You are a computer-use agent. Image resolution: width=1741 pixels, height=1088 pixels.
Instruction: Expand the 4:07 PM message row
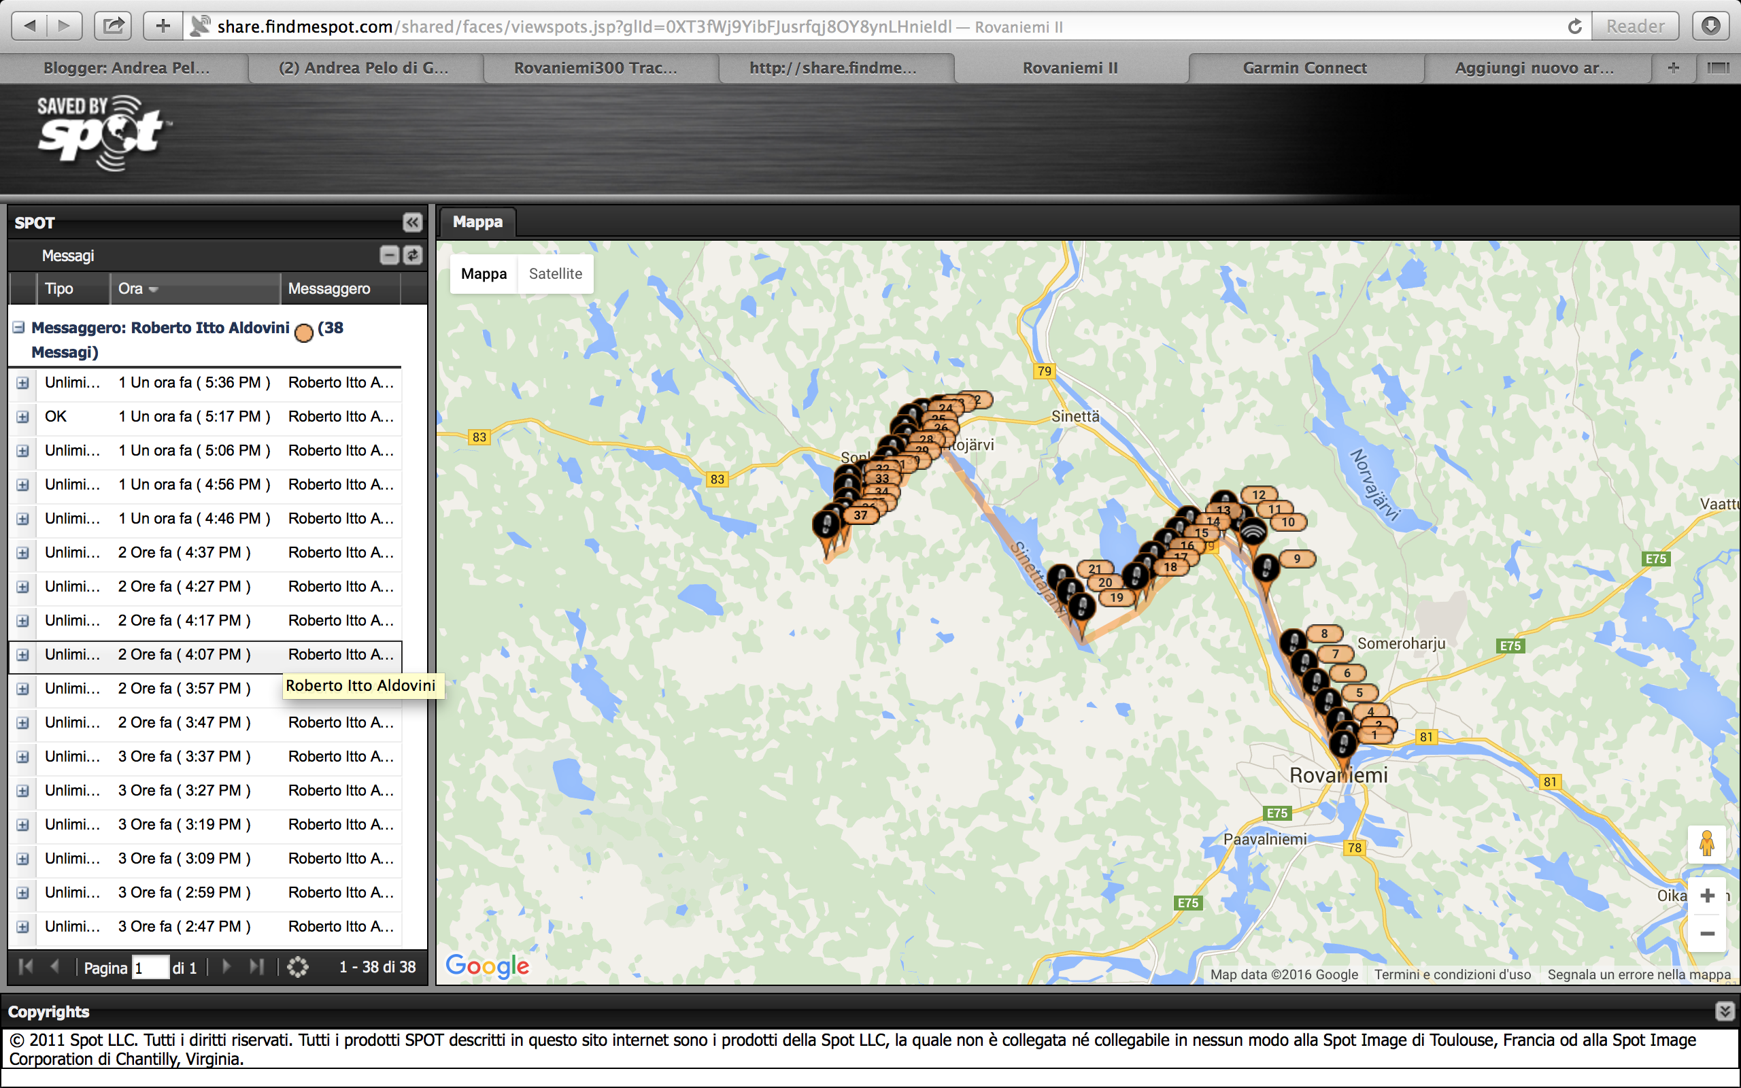tap(22, 655)
